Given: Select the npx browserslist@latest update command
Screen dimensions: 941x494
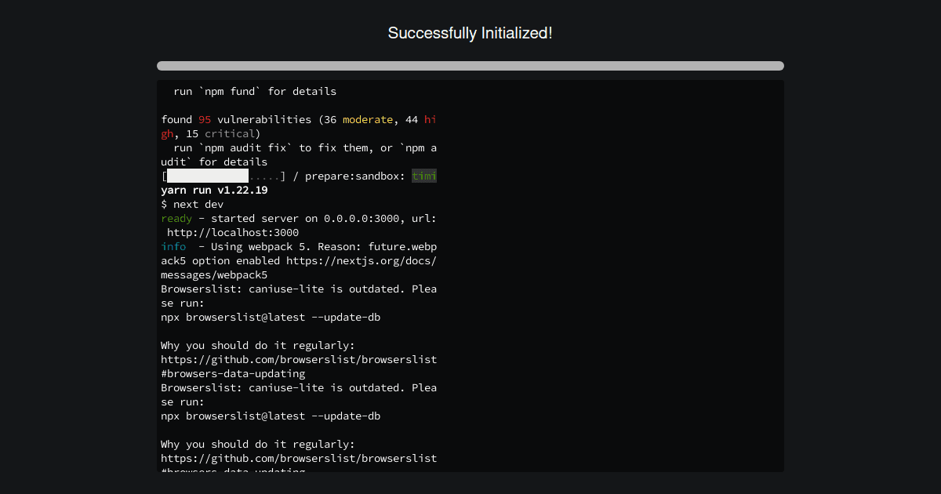Looking at the screenshot, I should [x=271, y=317].
